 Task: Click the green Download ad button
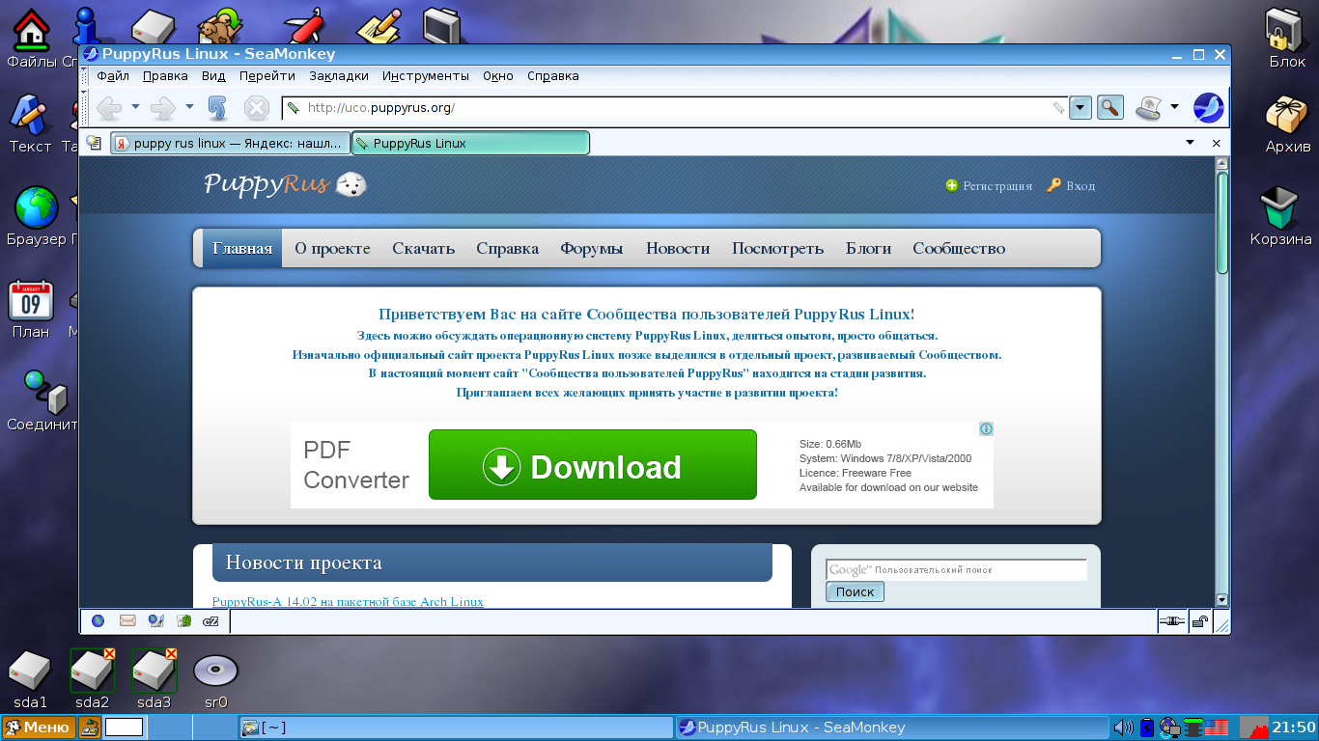[593, 465]
